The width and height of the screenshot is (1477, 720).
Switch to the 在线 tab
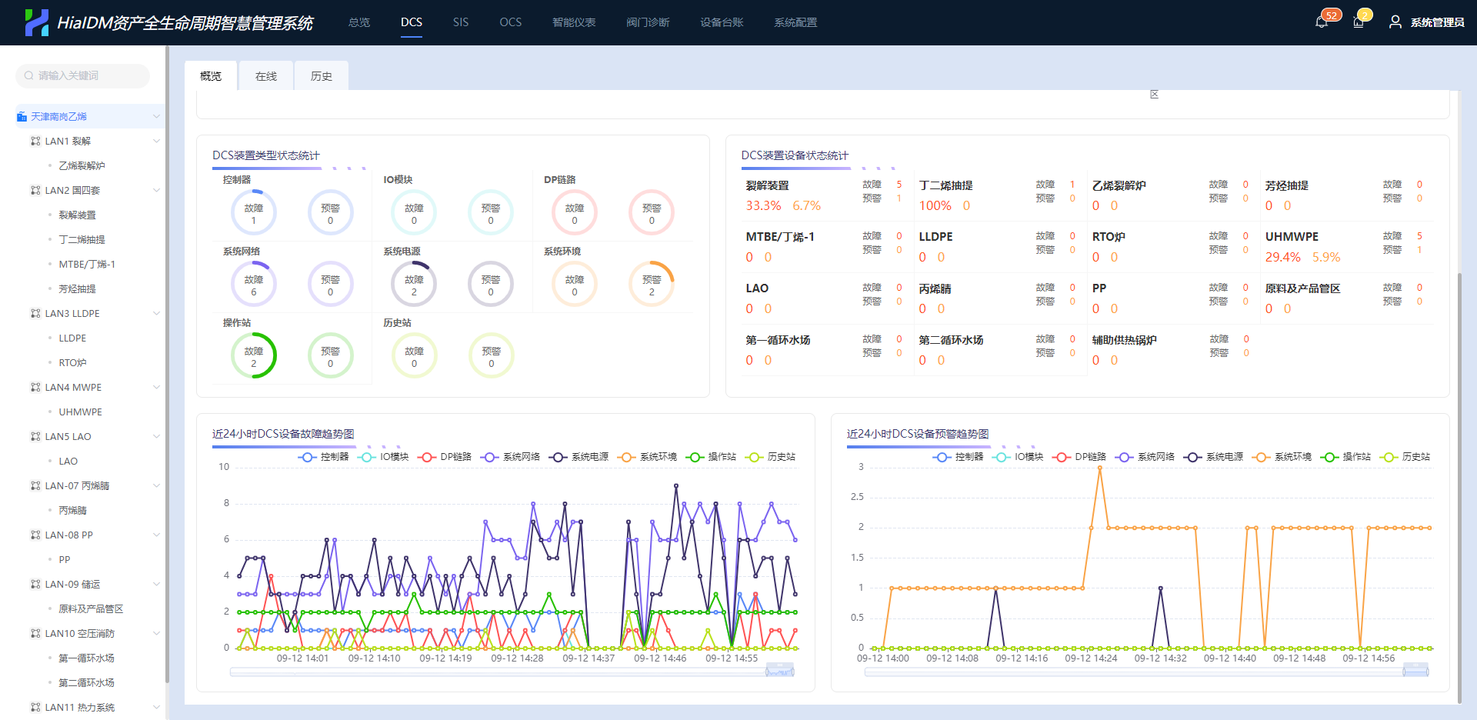tap(265, 76)
